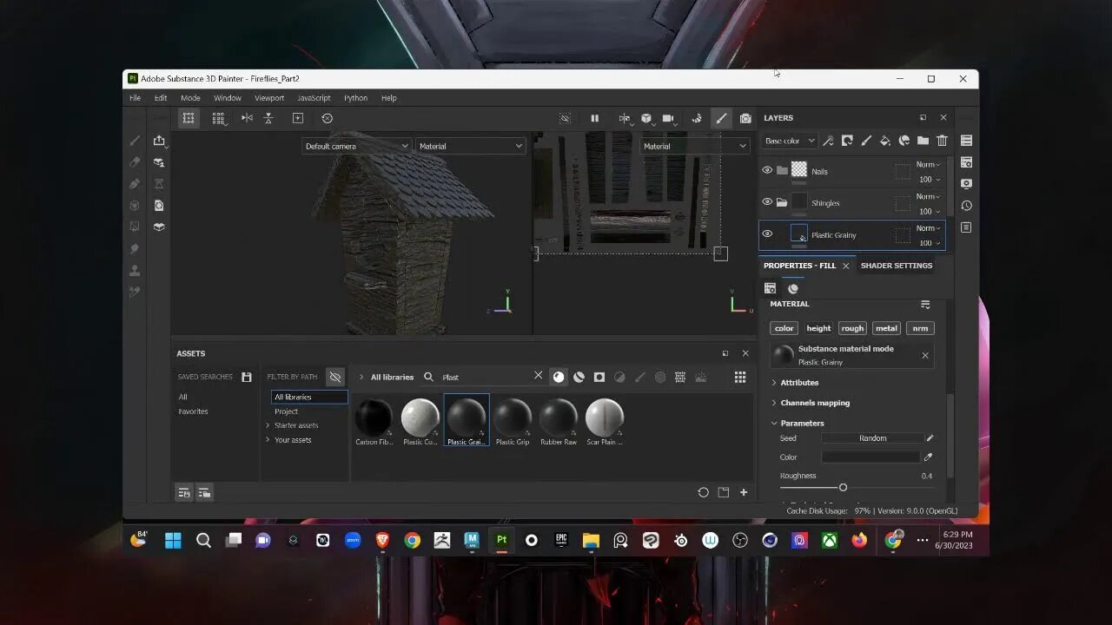
Task: Add a smart material layer icon
Action: point(903,141)
